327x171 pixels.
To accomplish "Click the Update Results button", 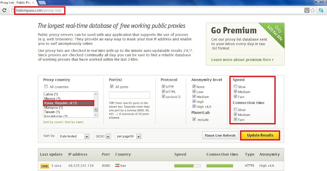I will pyautogui.click(x=260, y=135).
